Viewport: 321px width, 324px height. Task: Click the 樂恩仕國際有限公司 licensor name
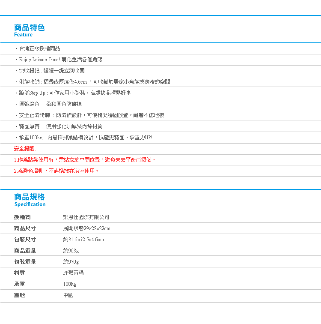pos(86,217)
